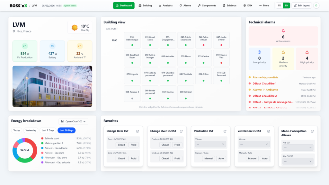
Task: Click the PV Production gauge icon
Action: pos(25,46)
